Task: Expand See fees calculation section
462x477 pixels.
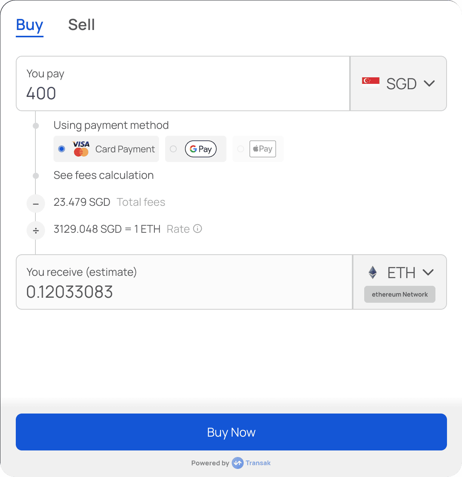Action: pos(104,175)
